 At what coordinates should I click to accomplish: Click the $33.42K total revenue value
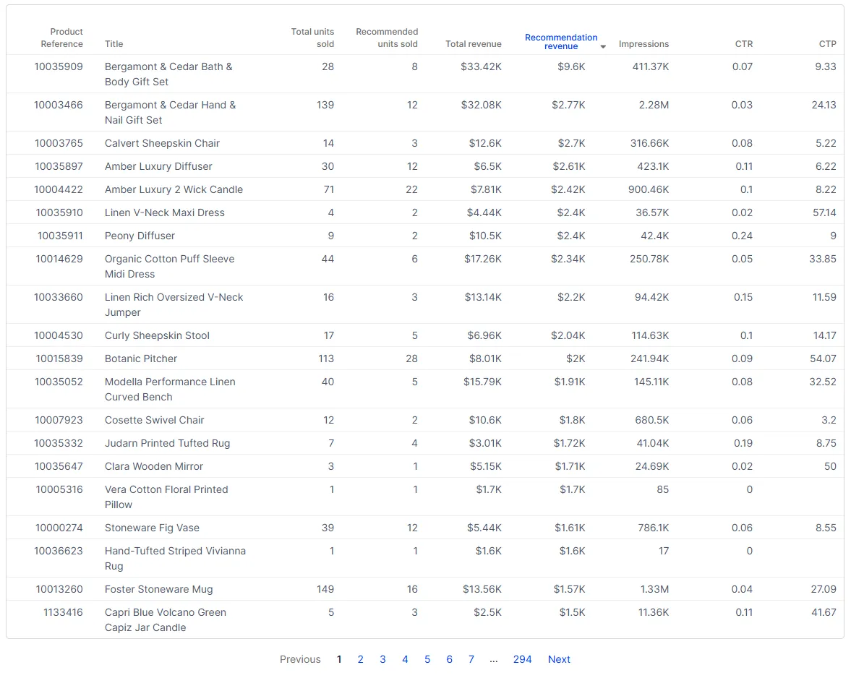tap(481, 66)
